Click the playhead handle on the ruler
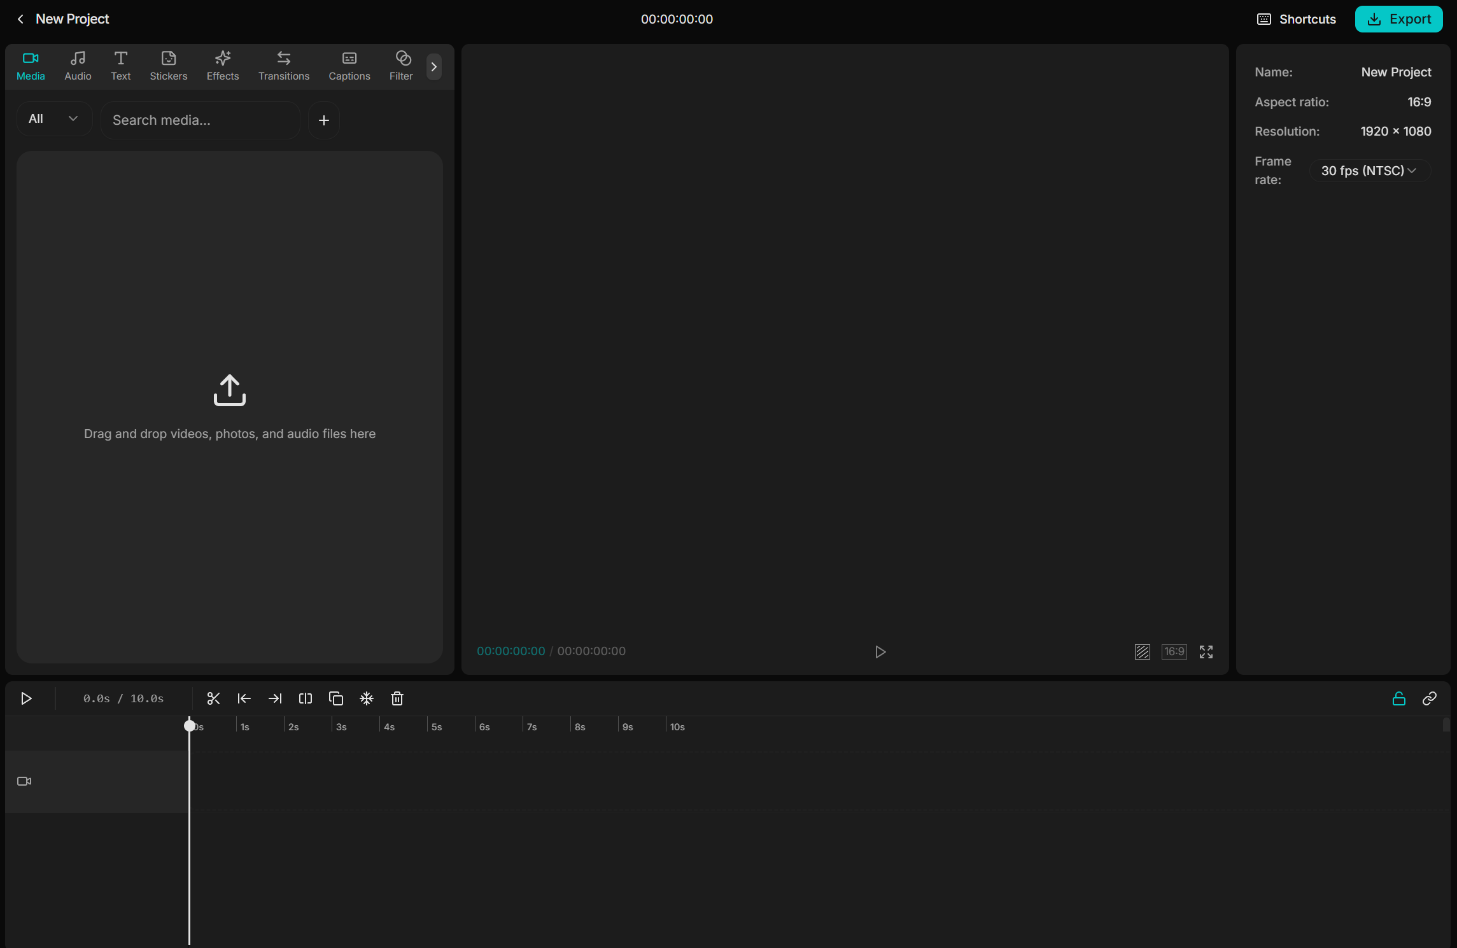Image resolution: width=1457 pixels, height=948 pixels. point(190,725)
